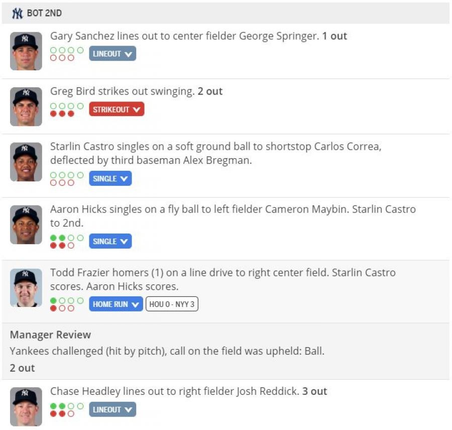
Task: Expand Starlin Castro's SINGLE dropdown
Action: [110, 178]
